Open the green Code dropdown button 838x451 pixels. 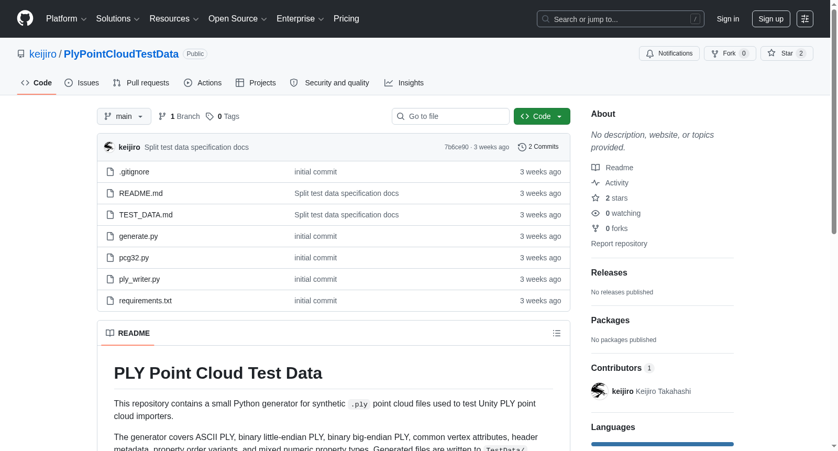click(x=542, y=116)
